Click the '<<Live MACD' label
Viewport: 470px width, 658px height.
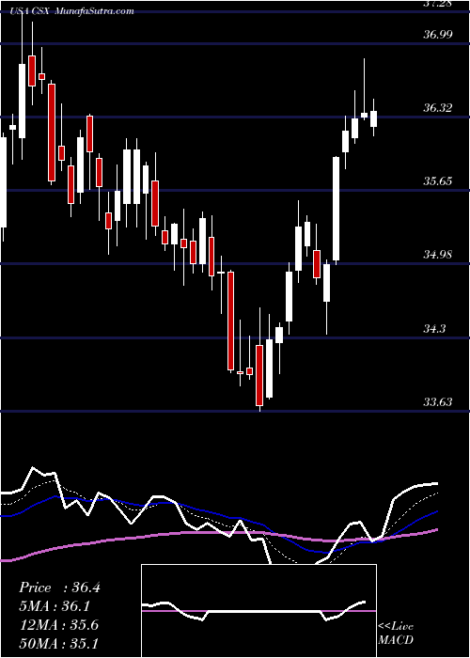[396, 633]
